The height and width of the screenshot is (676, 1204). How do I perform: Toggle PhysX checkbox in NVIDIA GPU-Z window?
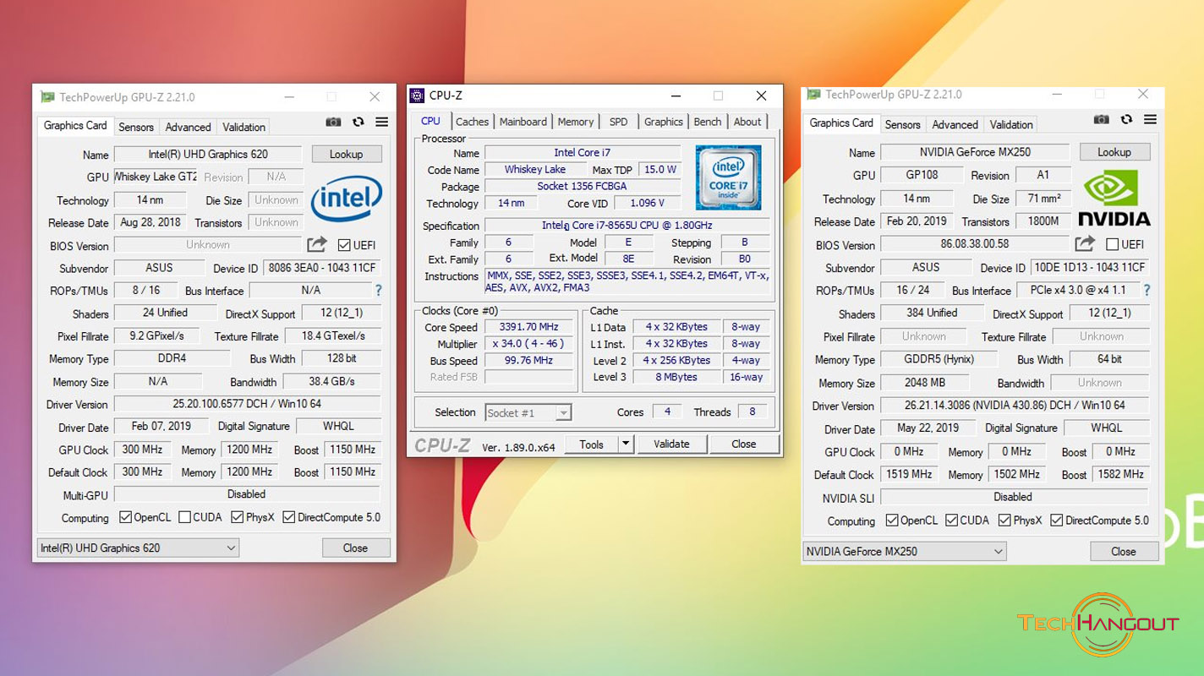pos(1004,521)
